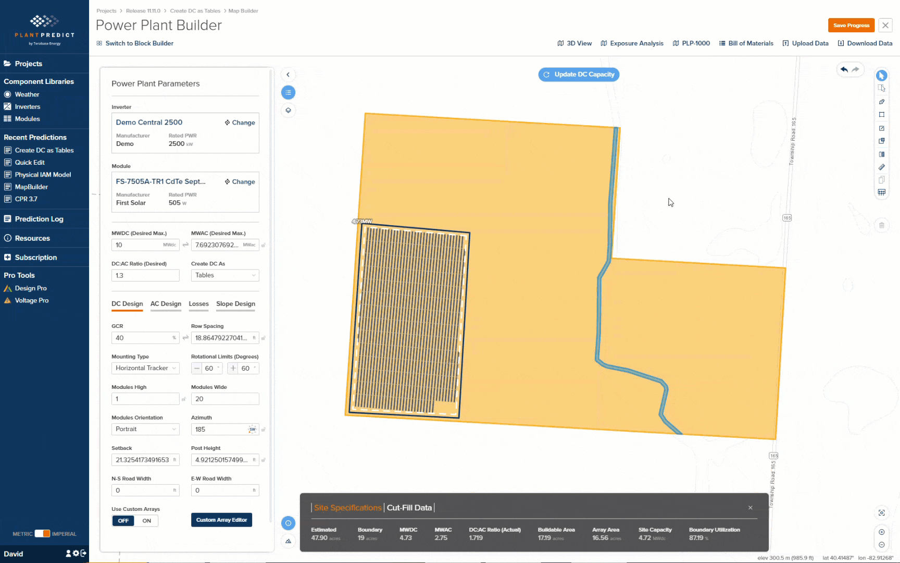Zoom out on the map
900x563 pixels.
pyautogui.click(x=881, y=545)
